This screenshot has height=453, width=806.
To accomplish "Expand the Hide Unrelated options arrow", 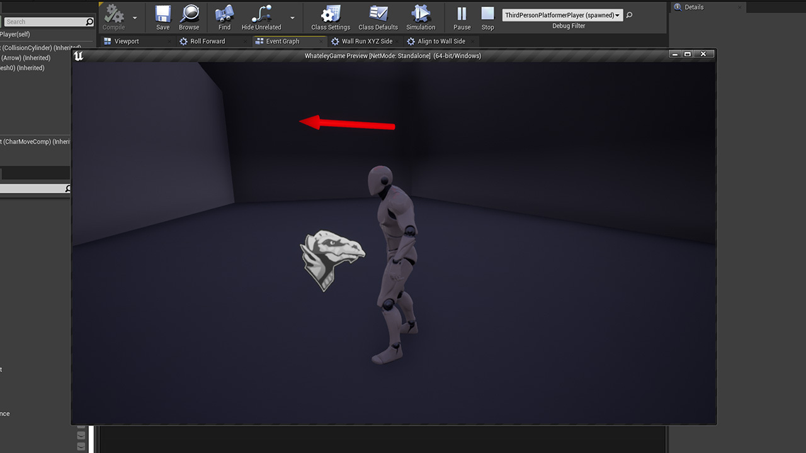I will tap(292, 18).
